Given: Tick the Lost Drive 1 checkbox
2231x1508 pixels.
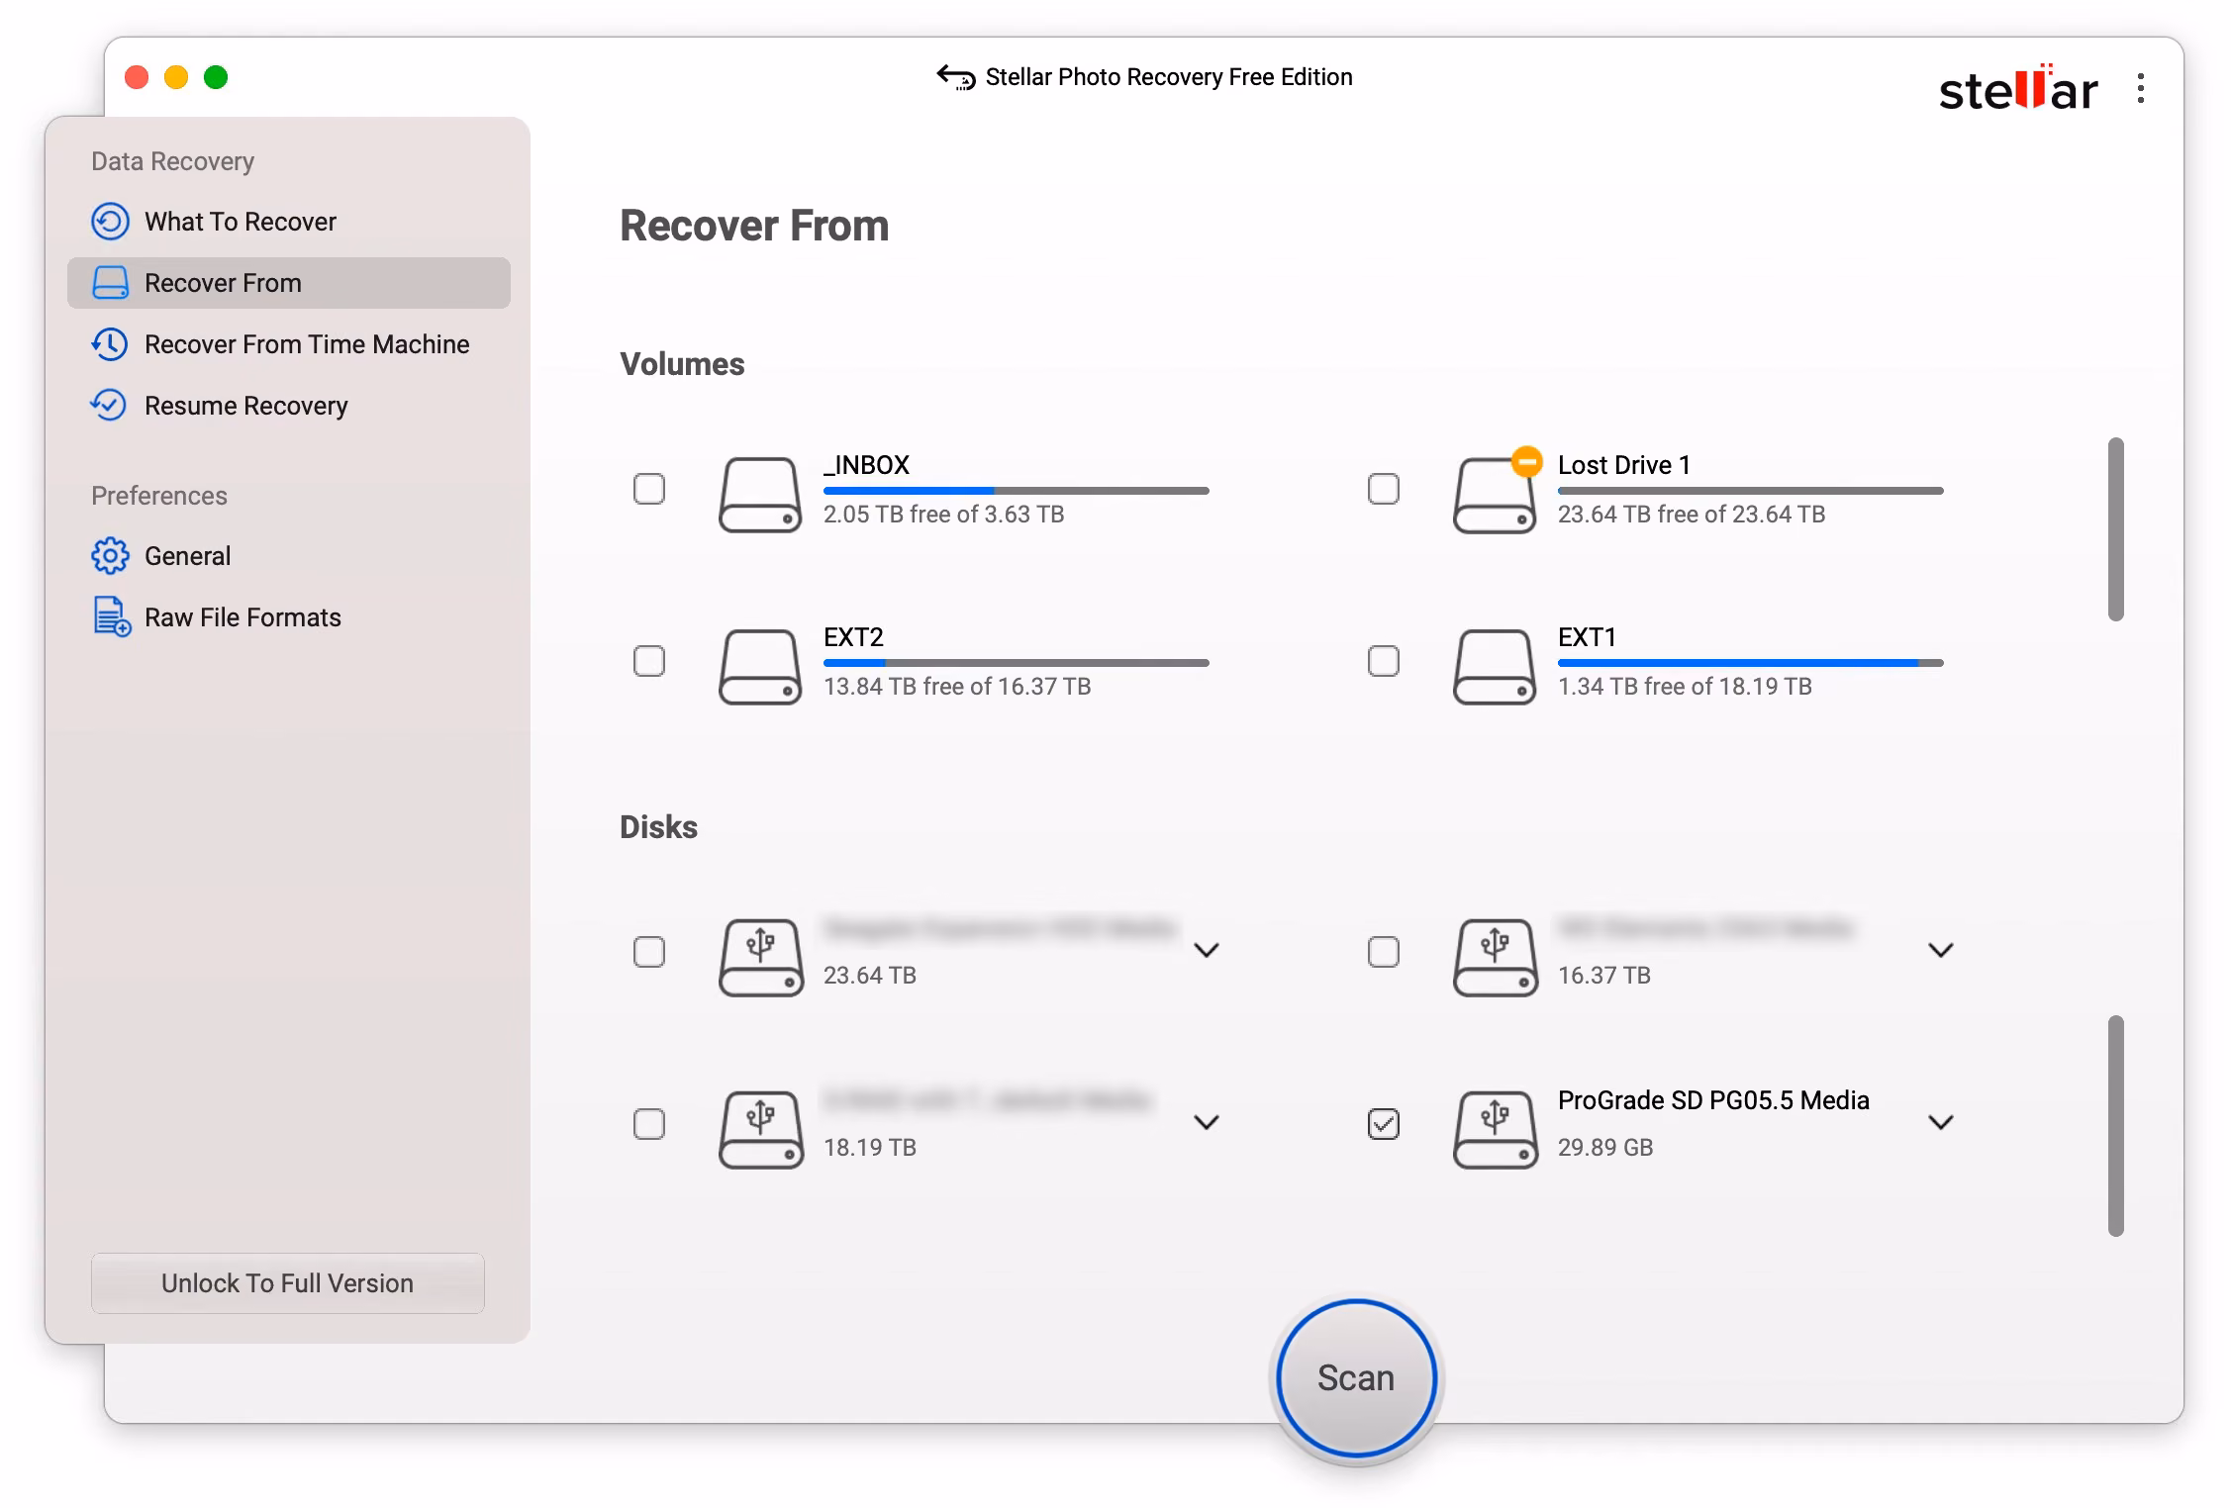Looking at the screenshot, I should [x=1384, y=489].
